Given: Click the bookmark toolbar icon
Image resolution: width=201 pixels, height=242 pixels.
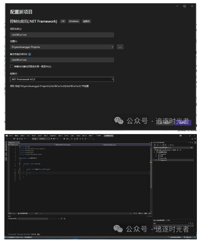Looking at the screenshot, I should click(85, 139).
